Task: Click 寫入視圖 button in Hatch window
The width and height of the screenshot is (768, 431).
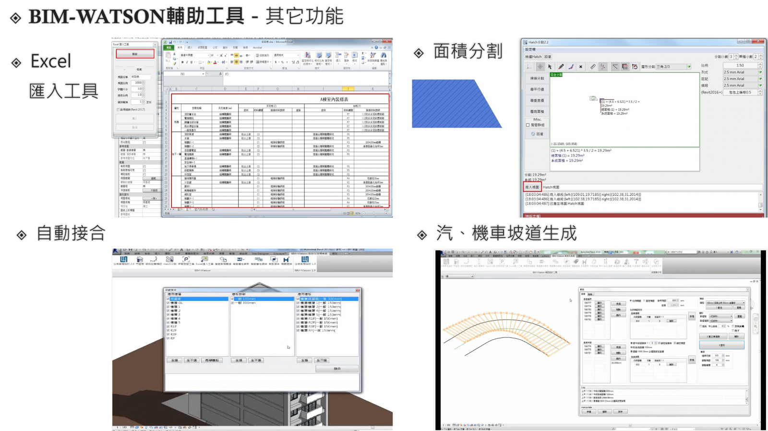Action: click(532, 187)
